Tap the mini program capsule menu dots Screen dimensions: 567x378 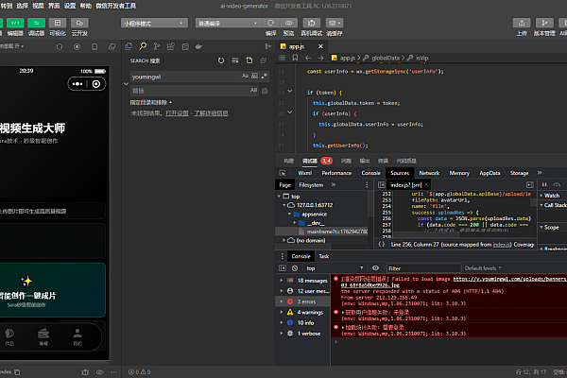[77, 84]
